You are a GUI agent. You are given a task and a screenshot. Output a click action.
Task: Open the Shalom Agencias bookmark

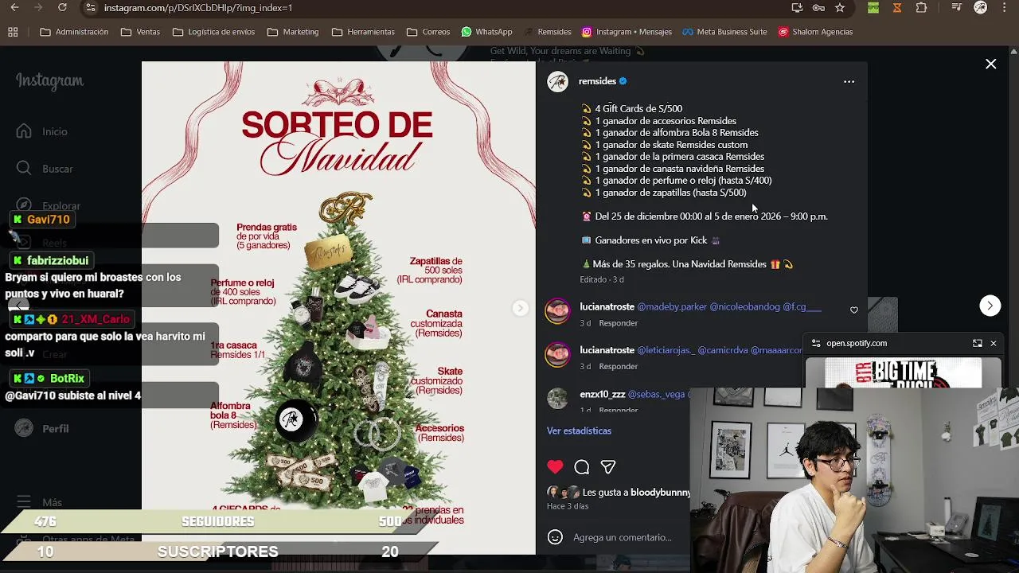(815, 32)
